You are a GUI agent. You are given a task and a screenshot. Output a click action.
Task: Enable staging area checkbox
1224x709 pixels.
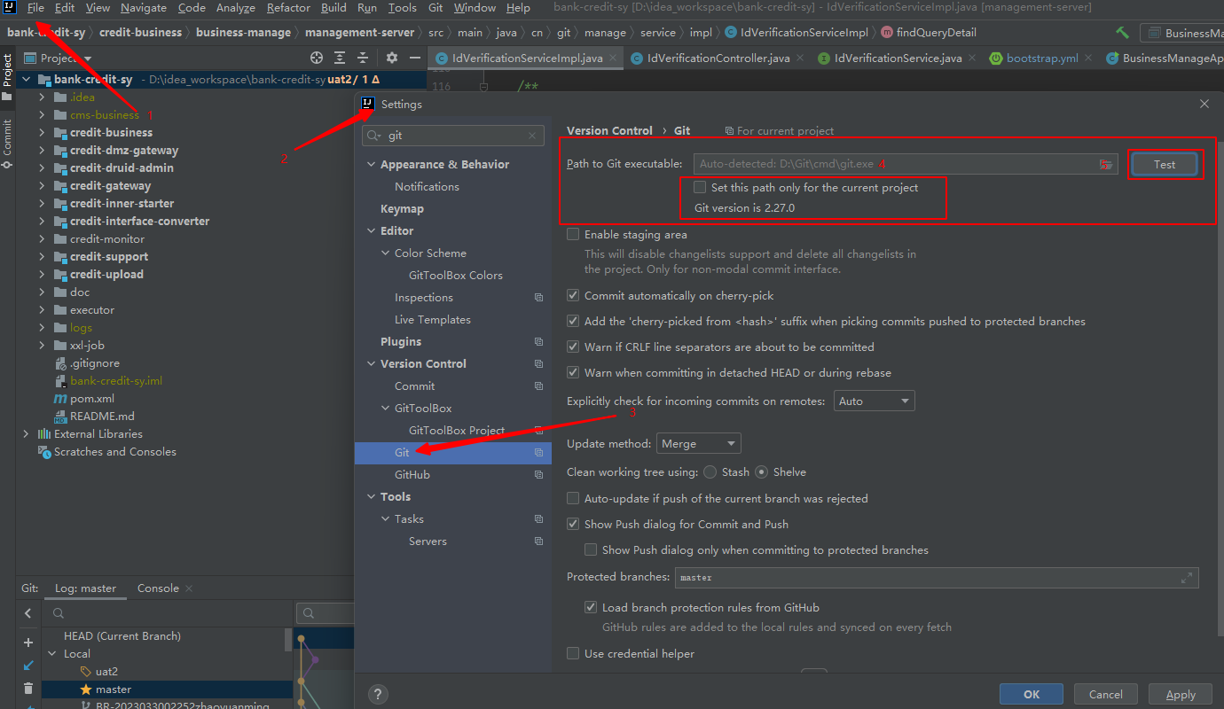coord(574,235)
